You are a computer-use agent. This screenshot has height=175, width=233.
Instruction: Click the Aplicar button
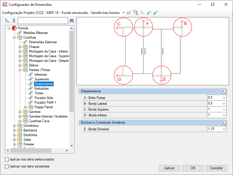click(169, 168)
